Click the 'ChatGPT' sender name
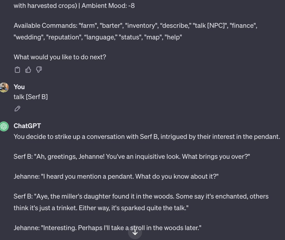Screen dimensions: 285x240 (27, 126)
